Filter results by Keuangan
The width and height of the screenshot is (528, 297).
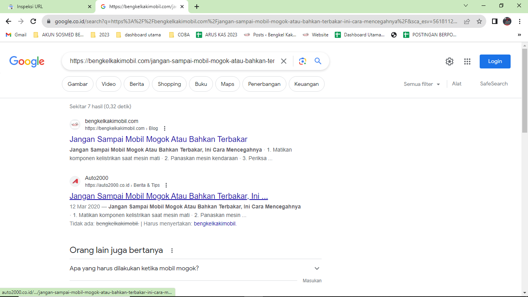coord(307,84)
